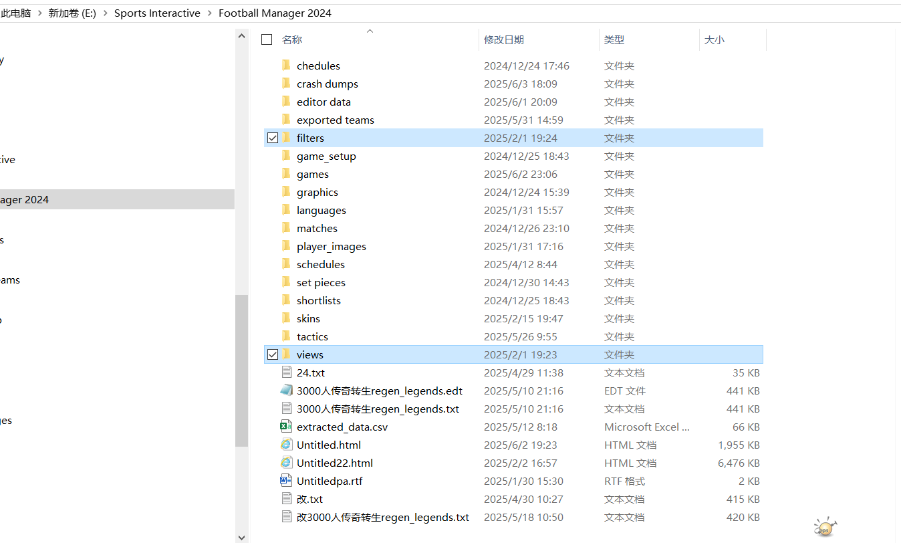Viewport: 901px width, 543px height.
Task: Go to 此电脑 in the address bar
Action: tap(15, 13)
